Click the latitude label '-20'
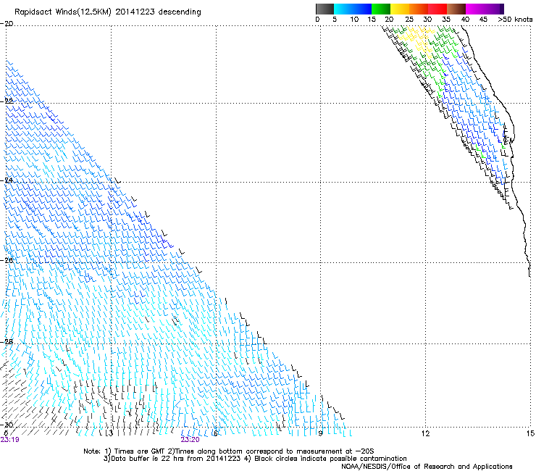This screenshot has height=471, width=536. coord(7,24)
